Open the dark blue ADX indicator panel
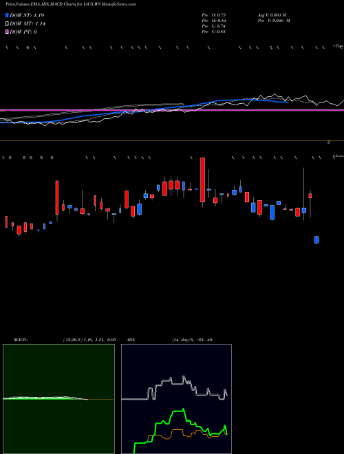Viewport: 344px width, 454px height. pos(176,399)
